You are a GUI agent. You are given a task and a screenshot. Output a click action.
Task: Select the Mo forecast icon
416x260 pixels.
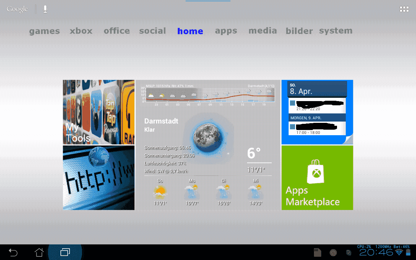(192, 191)
